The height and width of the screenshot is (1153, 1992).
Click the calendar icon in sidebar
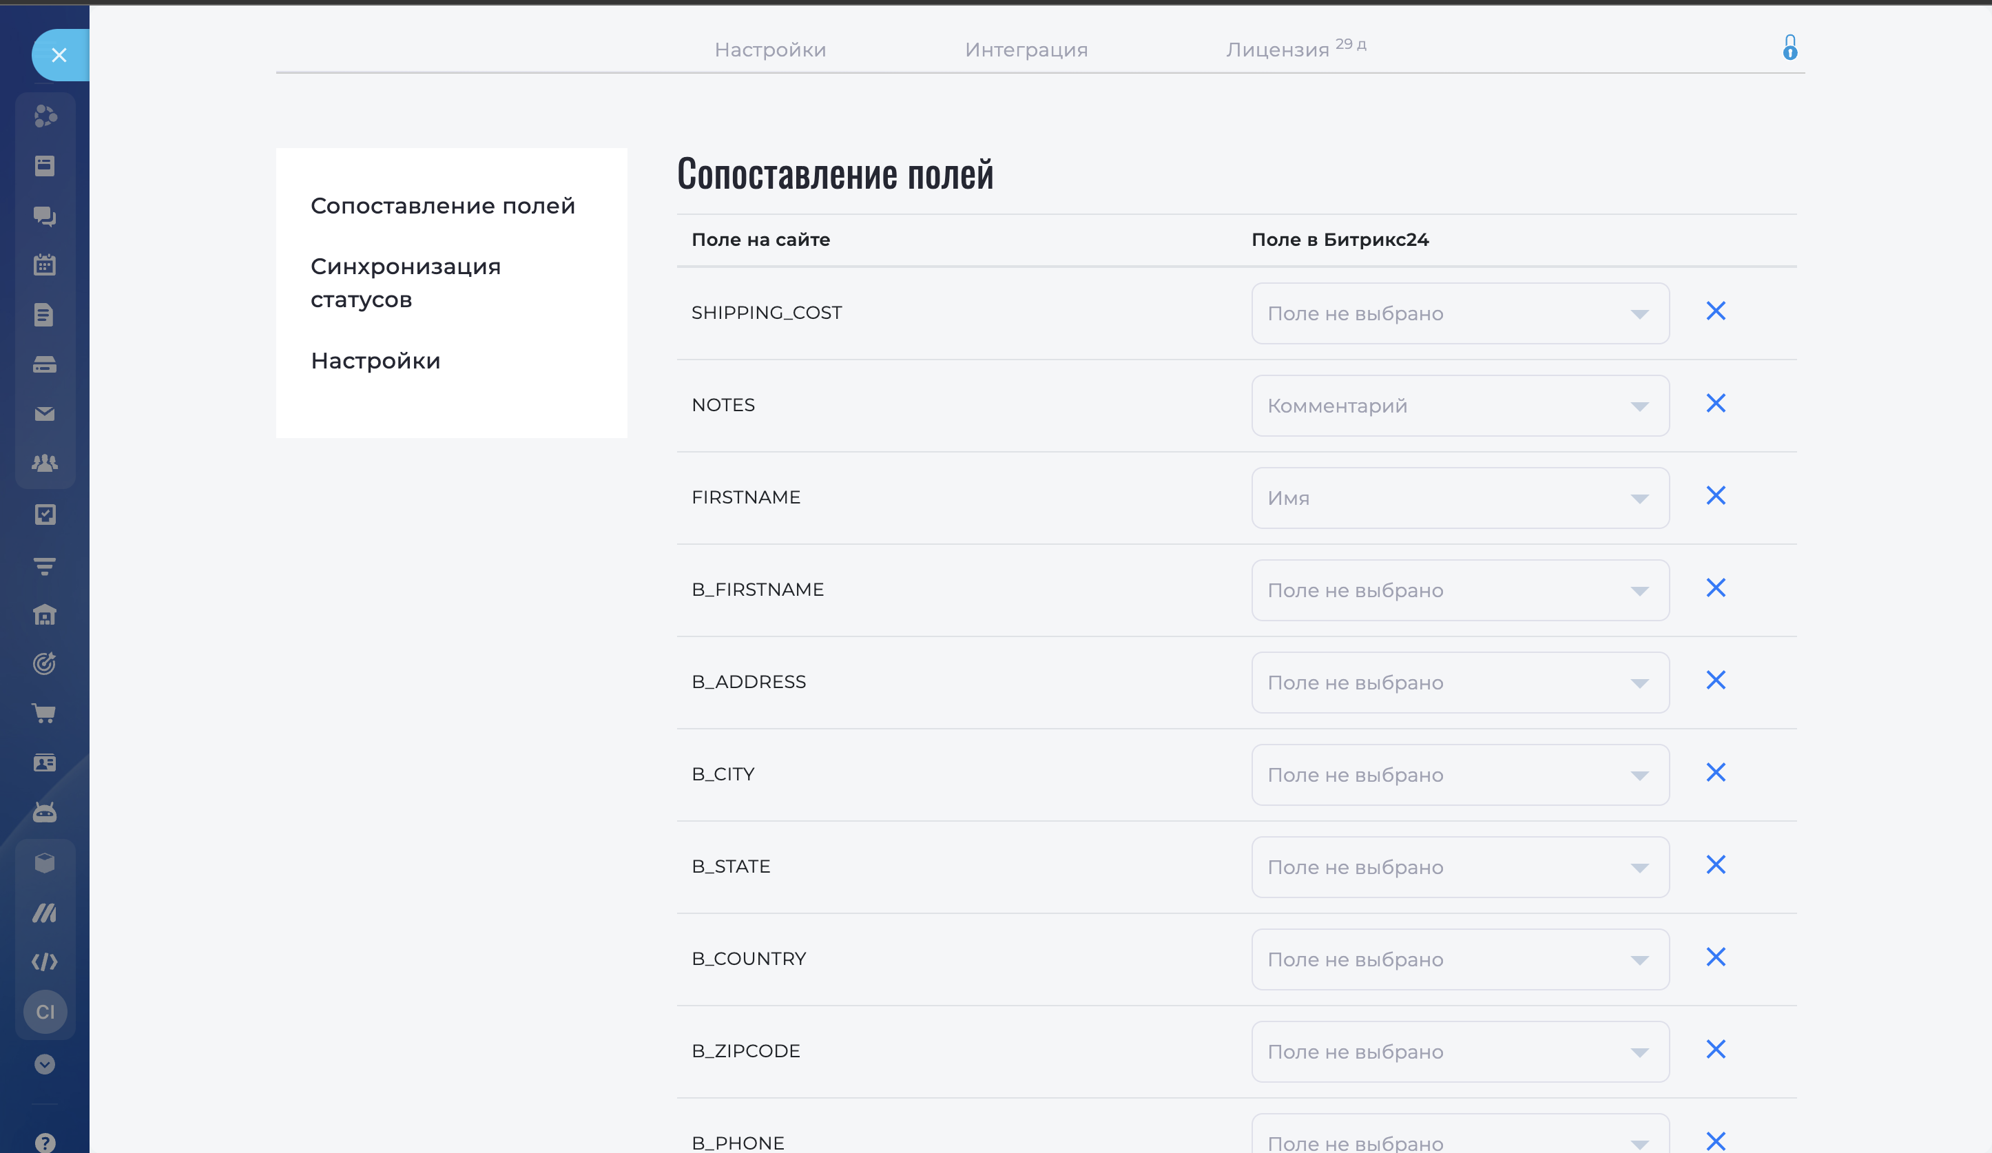[44, 264]
